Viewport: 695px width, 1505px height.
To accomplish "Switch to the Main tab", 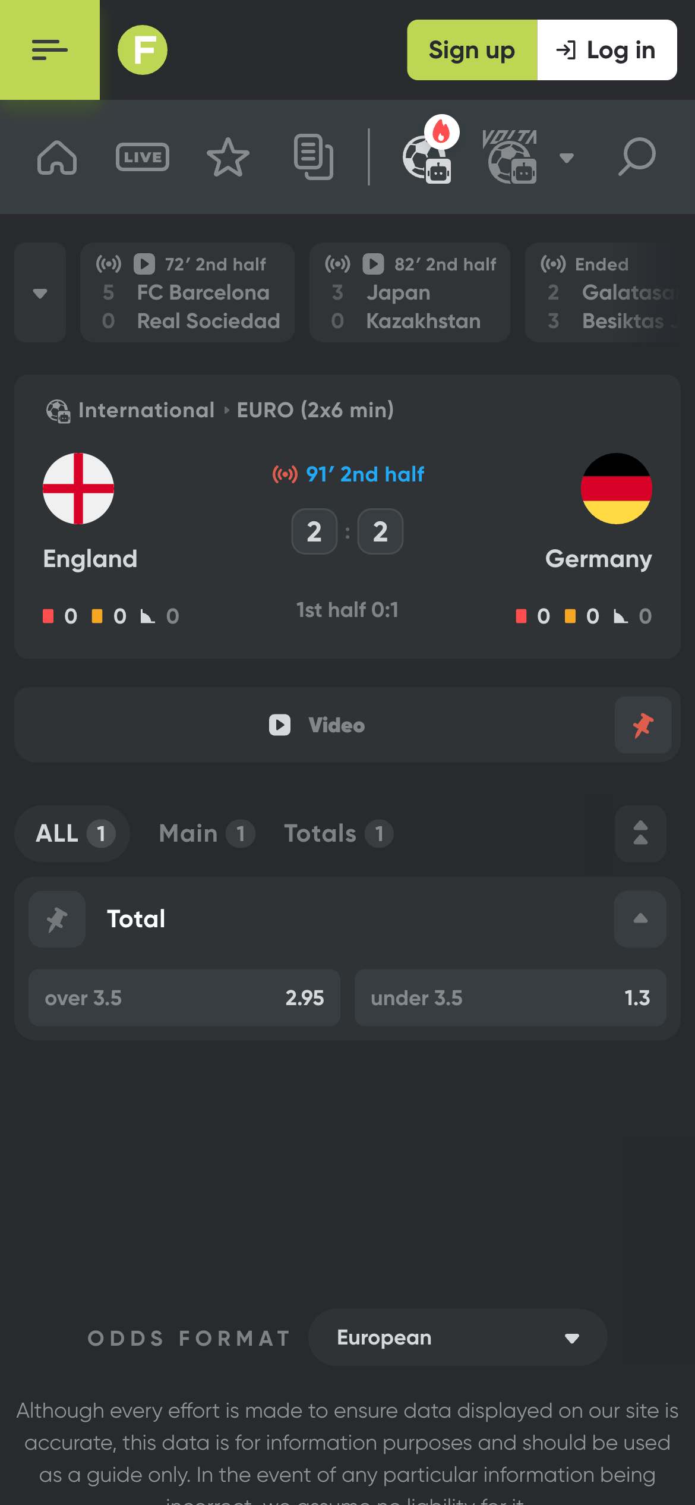I will 206,833.
